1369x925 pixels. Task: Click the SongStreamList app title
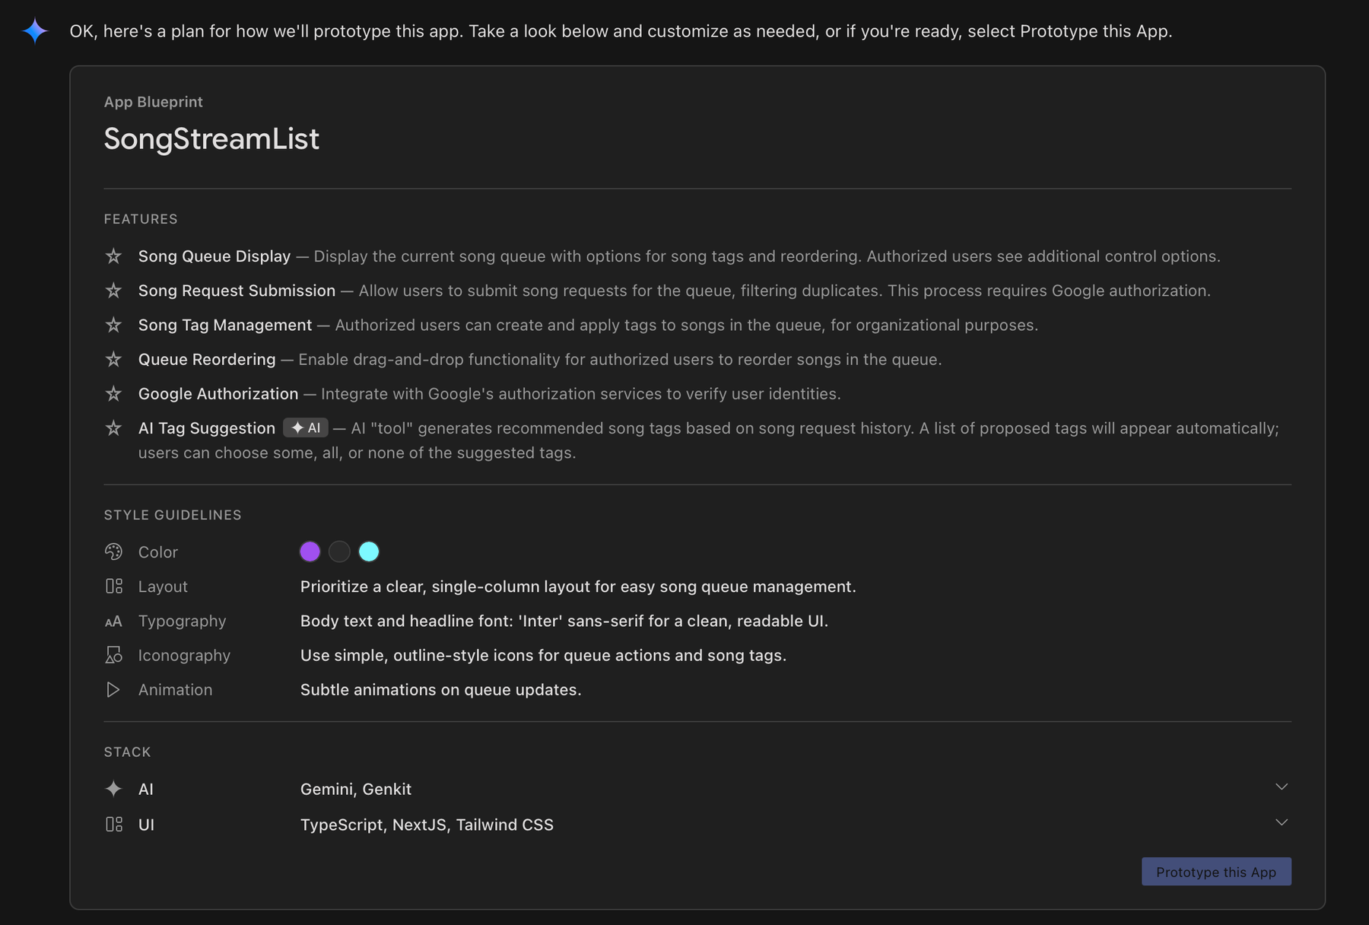pos(211,139)
